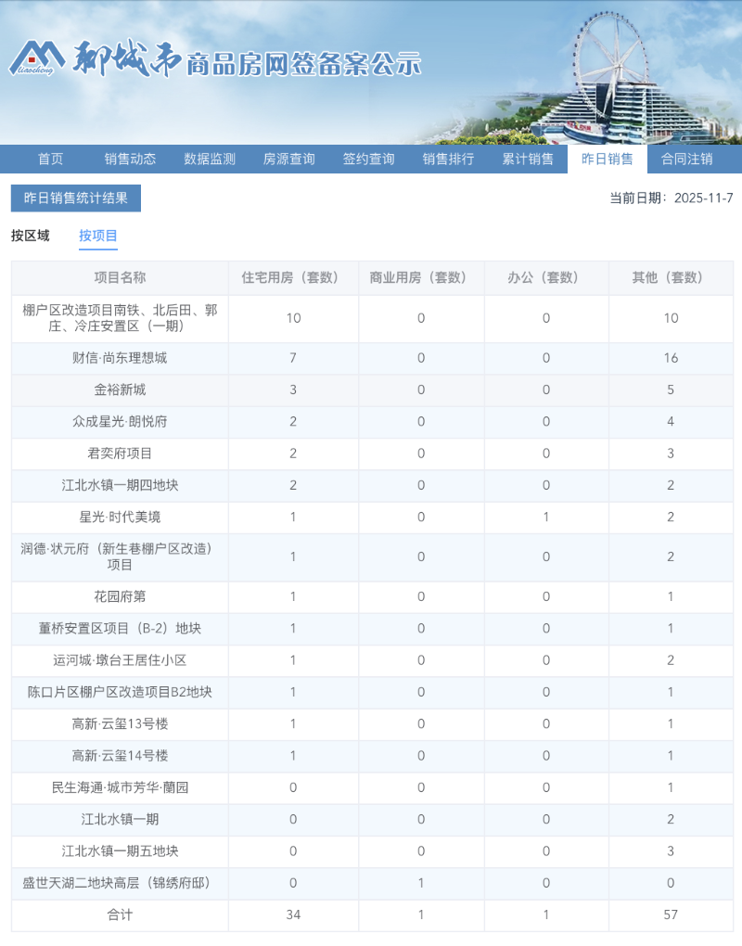Open the 累计销售 section
The image size is (742, 946).
coord(527,159)
